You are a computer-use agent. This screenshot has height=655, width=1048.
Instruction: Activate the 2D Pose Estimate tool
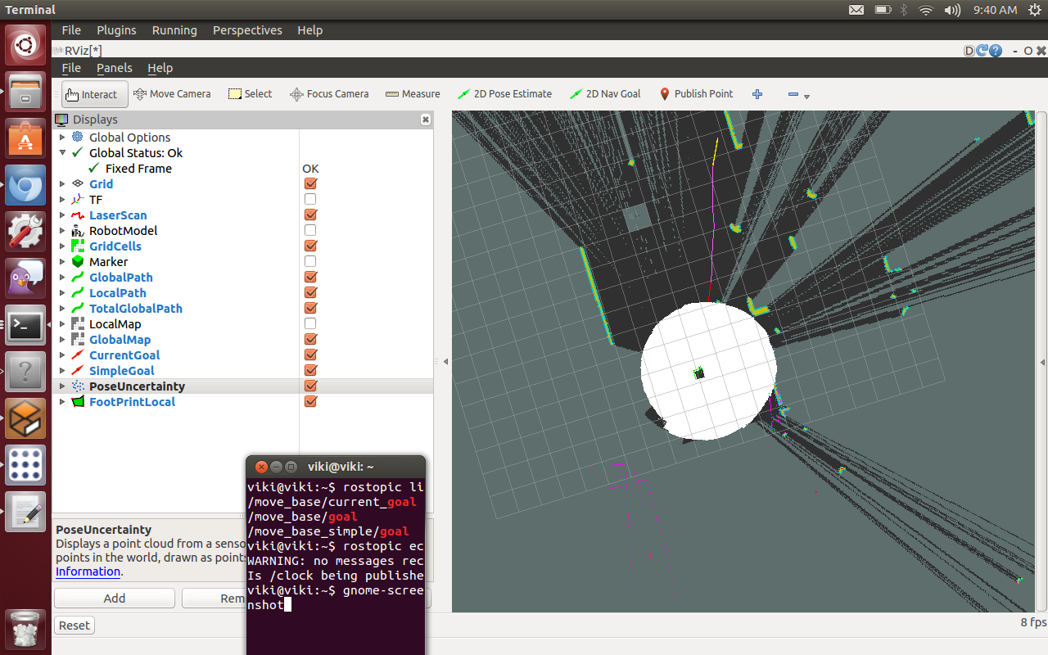[x=504, y=94]
